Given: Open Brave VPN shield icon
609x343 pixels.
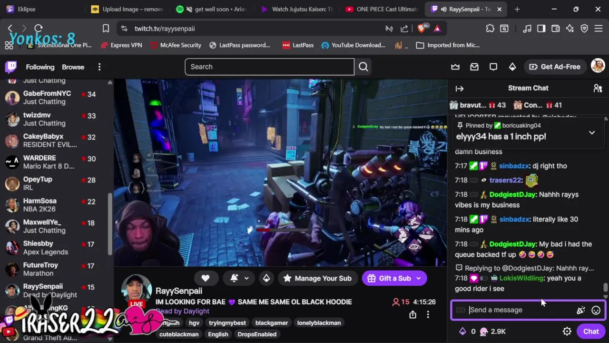Looking at the screenshot, I should coord(584,29).
